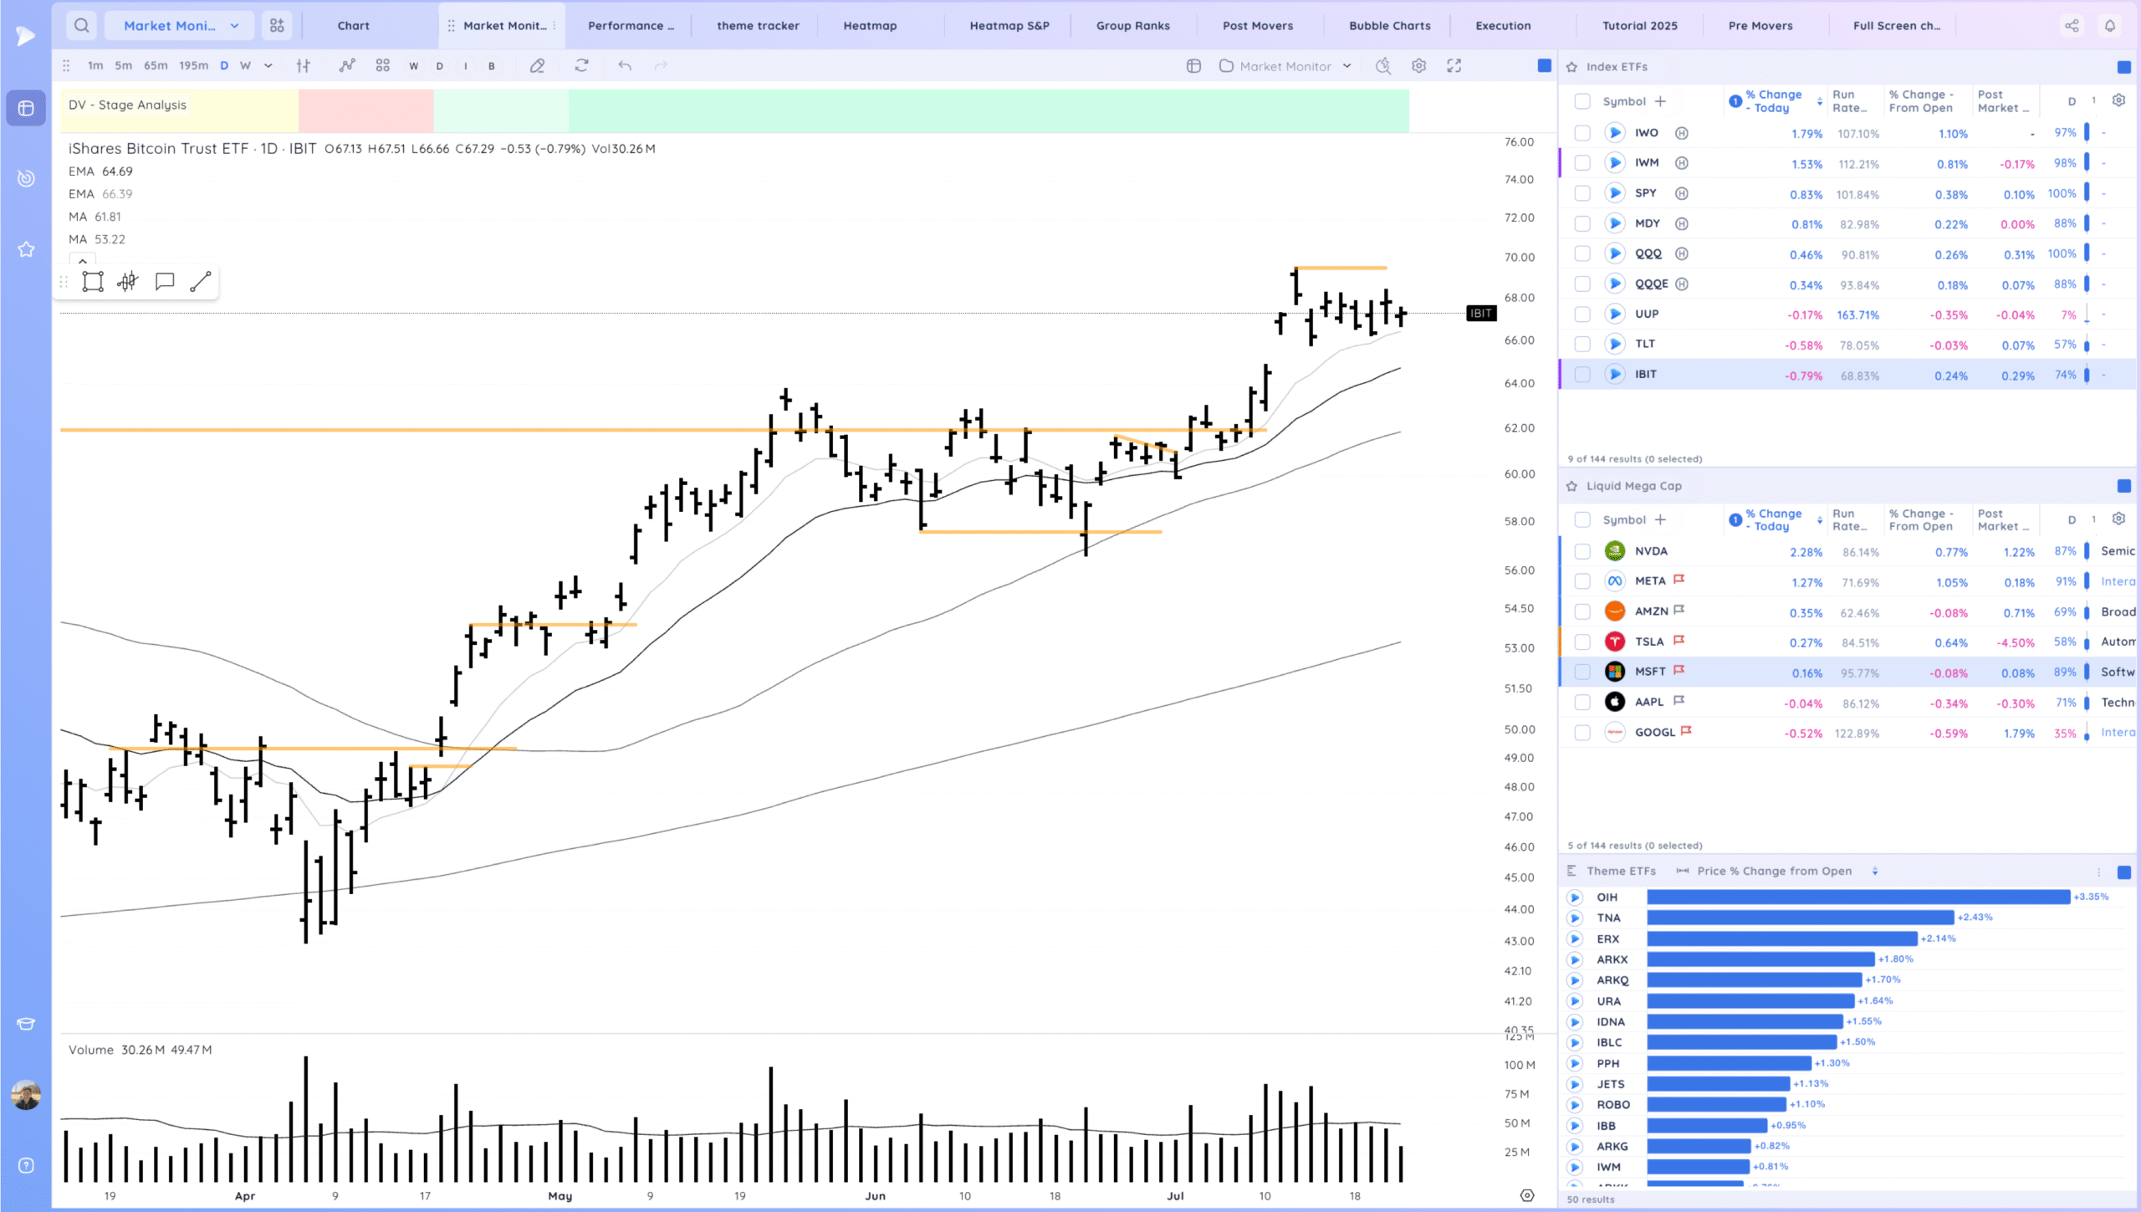Toggle the Index ETFs select-all checkbox
This screenshot has height=1212, width=2141.
pos(1581,101)
